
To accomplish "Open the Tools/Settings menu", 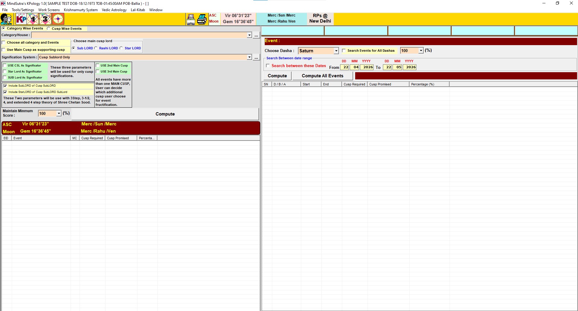I will 23,10.
